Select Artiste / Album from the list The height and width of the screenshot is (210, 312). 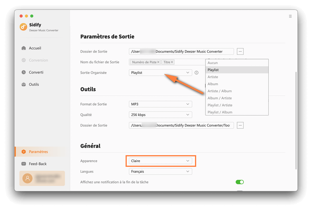pos(220,91)
